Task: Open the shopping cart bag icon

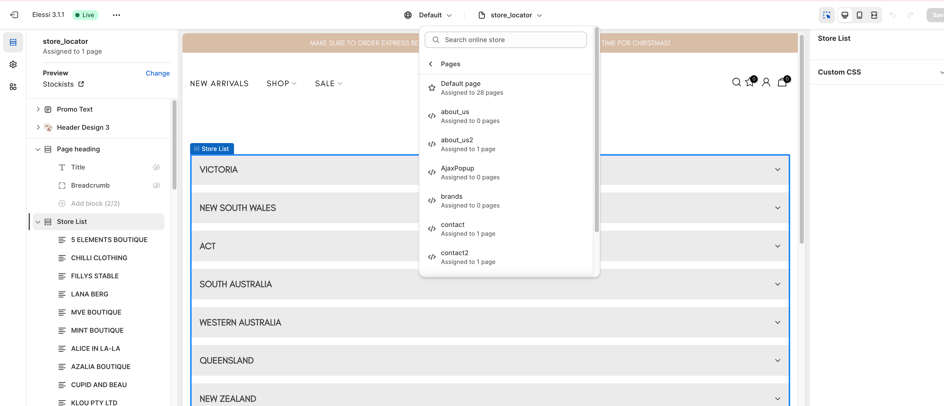Action: pos(782,82)
